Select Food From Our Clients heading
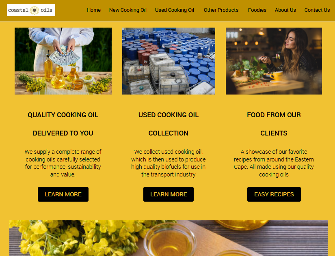This screenshot has width=335, height=256. pyautogui.click(x=274, y=124)
